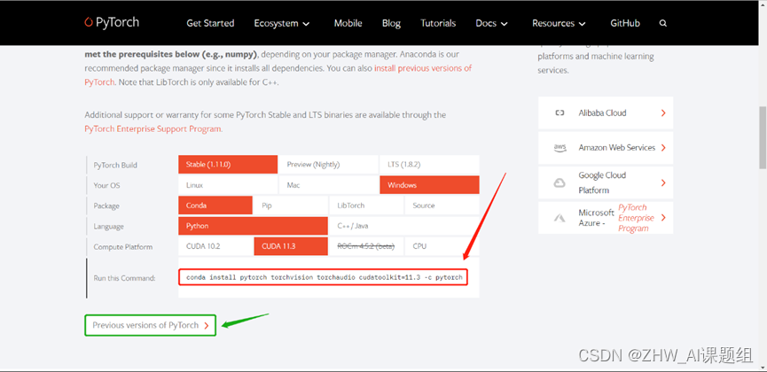Open the GitHub nav link

click(625, 23)
